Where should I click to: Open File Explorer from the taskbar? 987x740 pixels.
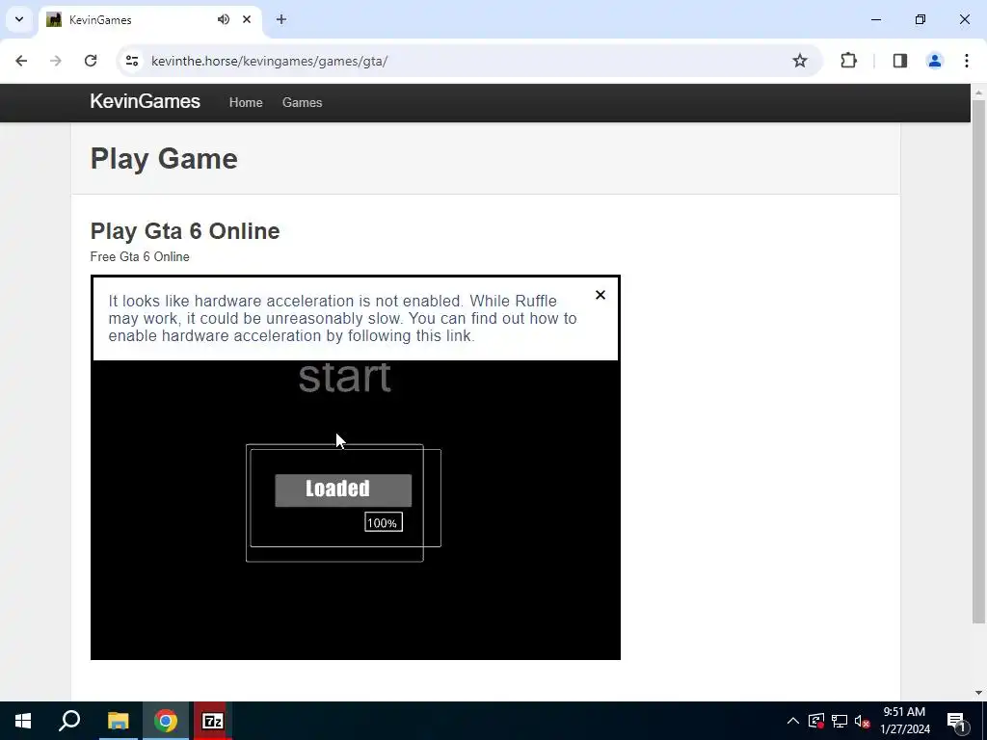tap(118, 721)
